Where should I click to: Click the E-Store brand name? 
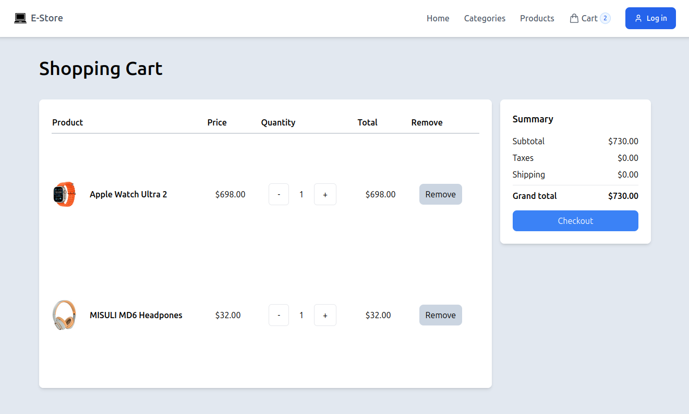click(x=47, y=18)
